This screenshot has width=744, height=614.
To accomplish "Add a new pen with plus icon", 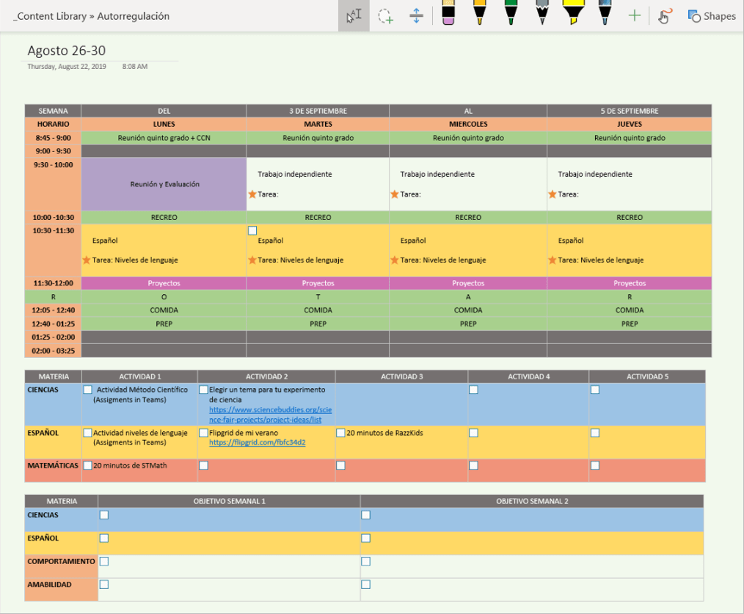I will point(635,16).
